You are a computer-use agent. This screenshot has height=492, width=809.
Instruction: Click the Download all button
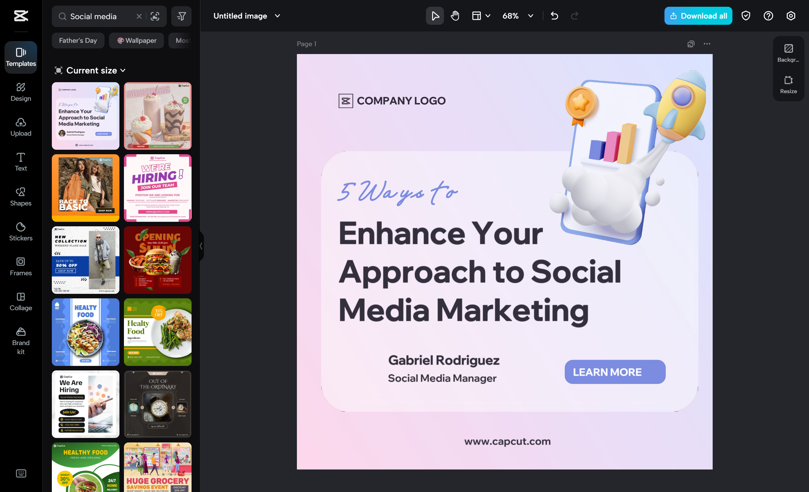point(698,15)
